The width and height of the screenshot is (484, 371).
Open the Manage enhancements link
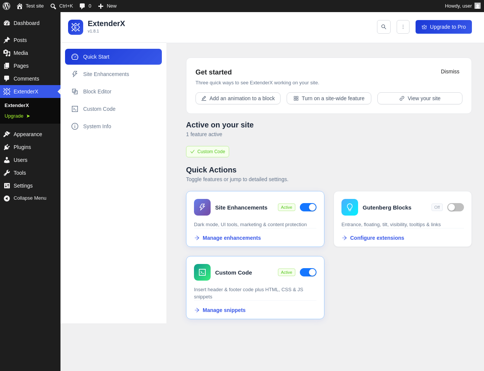pos(228,238)
